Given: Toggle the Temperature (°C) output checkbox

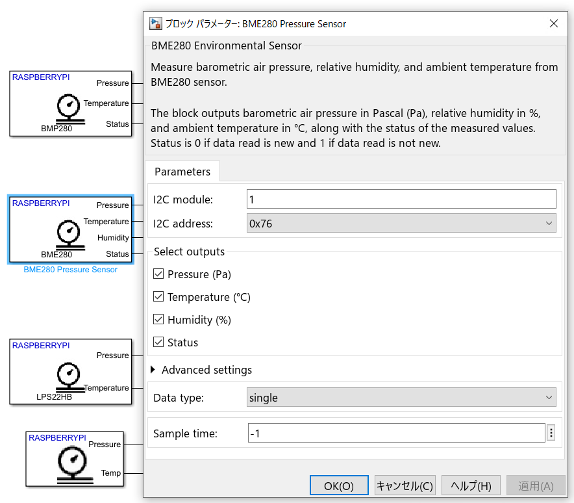Looking at the screenshot, I should click(x=158, y=297).
